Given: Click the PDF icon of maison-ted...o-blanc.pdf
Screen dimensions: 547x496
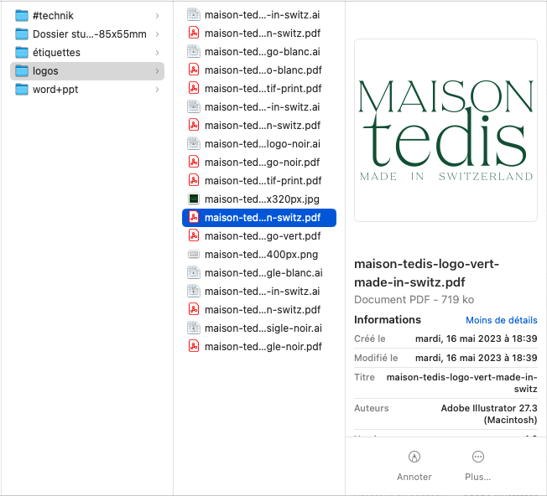Looking at the screenshot, I should point(194,70).
